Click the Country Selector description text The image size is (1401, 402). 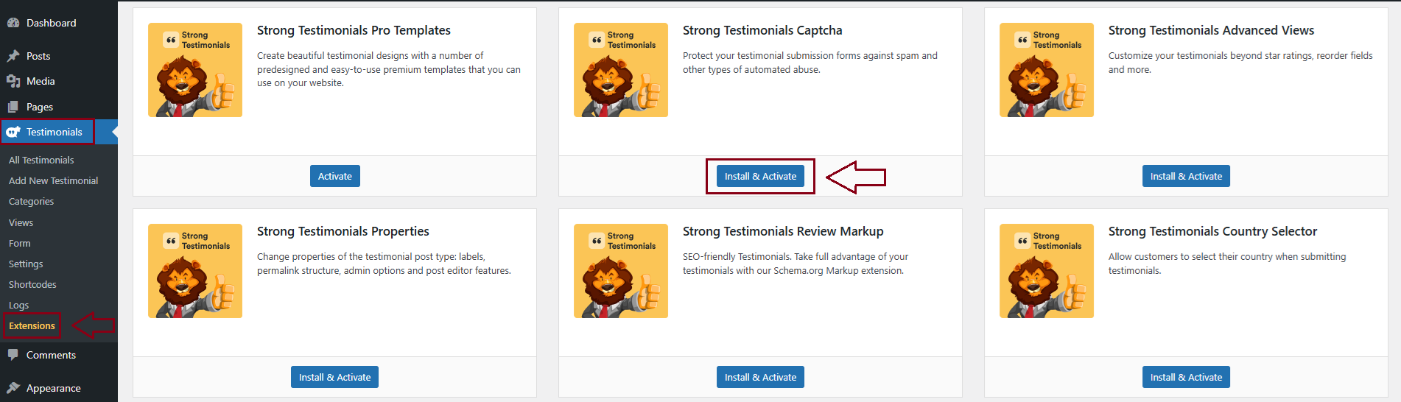[1227, 264]
